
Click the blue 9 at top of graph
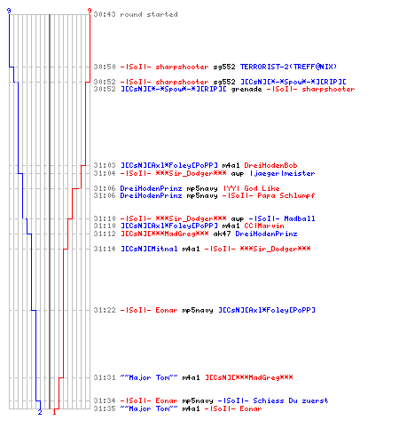pos(9,11)
